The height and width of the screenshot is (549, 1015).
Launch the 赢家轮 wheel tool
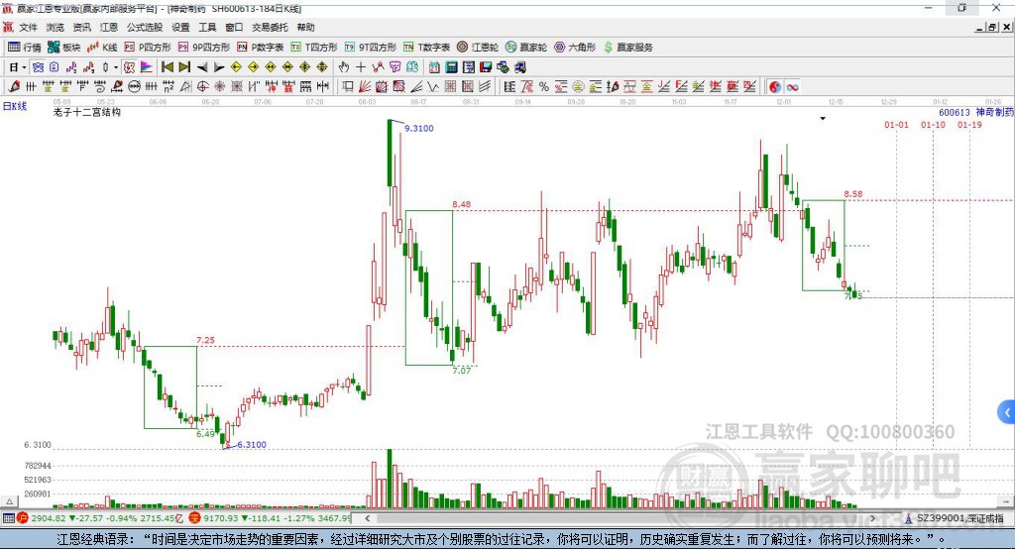point(526,48)
